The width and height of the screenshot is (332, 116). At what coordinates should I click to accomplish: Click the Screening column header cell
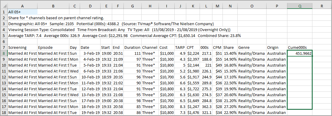point(22,47)
